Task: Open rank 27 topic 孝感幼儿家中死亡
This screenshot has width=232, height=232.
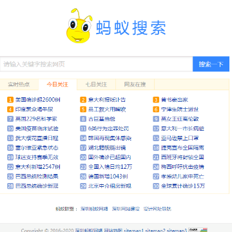Action: pos(182,176)
